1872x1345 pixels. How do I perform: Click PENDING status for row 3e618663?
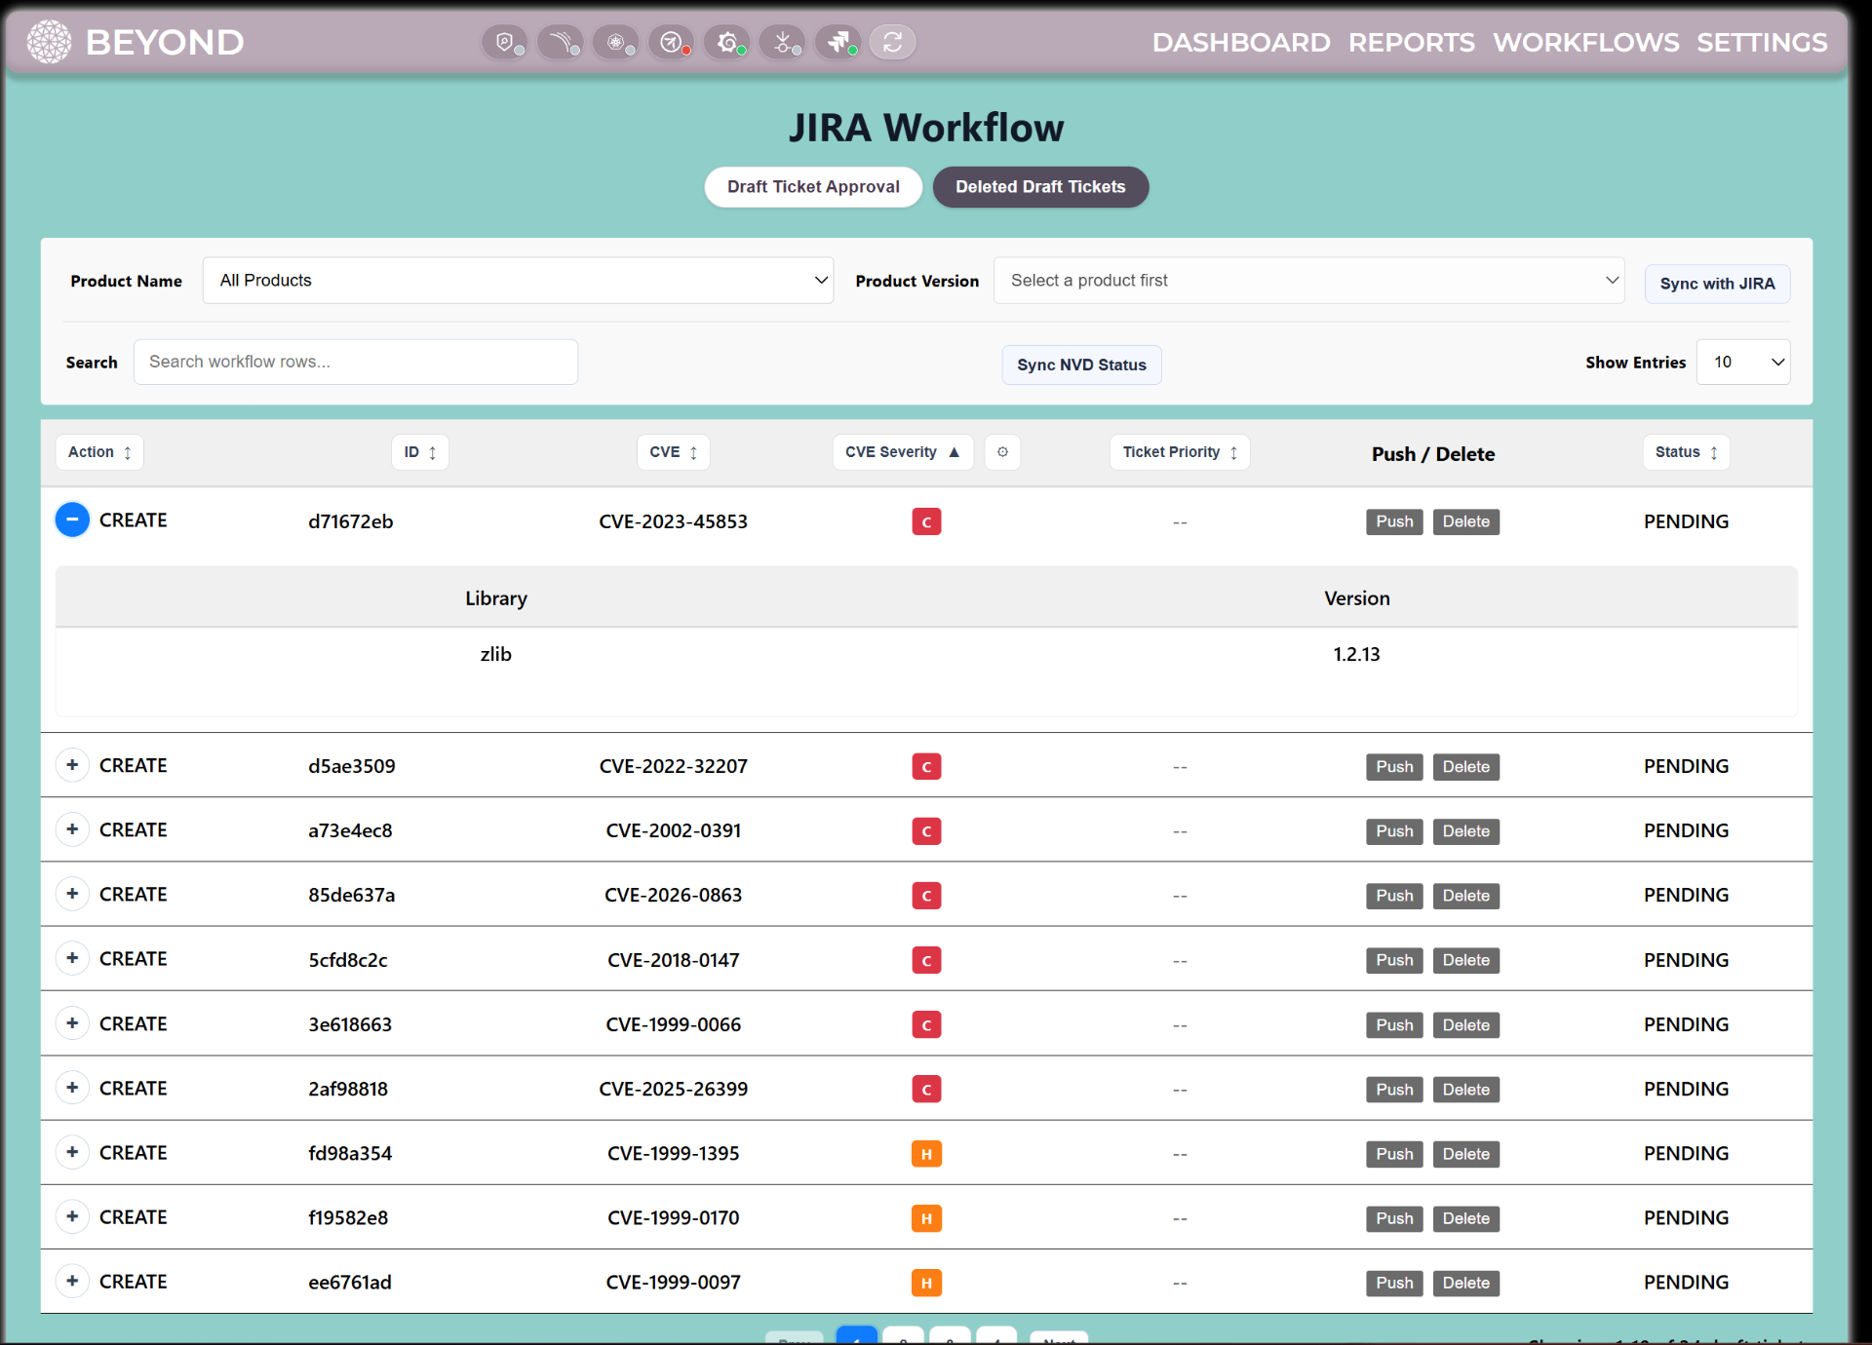click(1686, 1024)
